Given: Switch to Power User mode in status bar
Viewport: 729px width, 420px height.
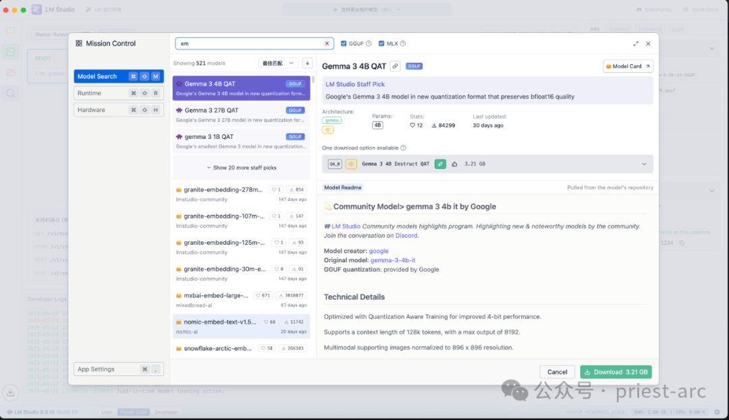Looking at the screenshot, I should pyautogui.click(x=134, y=412).
